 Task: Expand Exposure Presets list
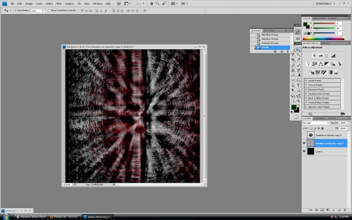[306, 89]
